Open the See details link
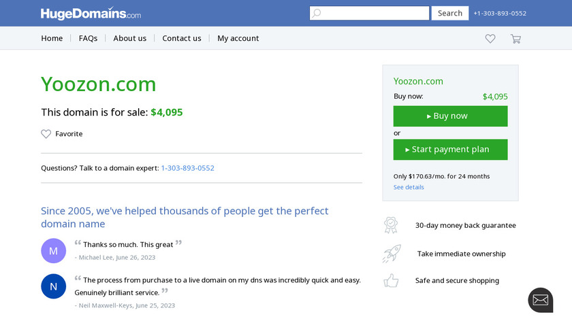Image resolution: width=572 pixels, height=321 pixels. pyautogui.click(x=409, y=188)
